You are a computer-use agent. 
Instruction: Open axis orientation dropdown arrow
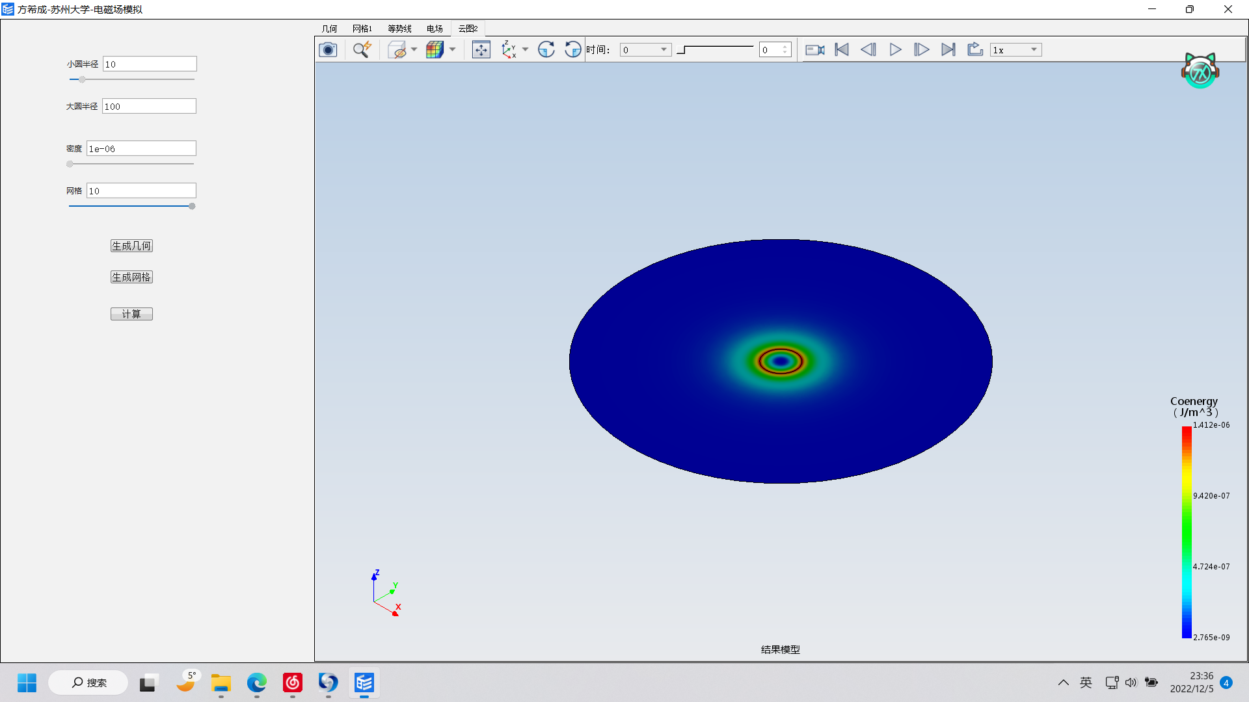point(525,50)
